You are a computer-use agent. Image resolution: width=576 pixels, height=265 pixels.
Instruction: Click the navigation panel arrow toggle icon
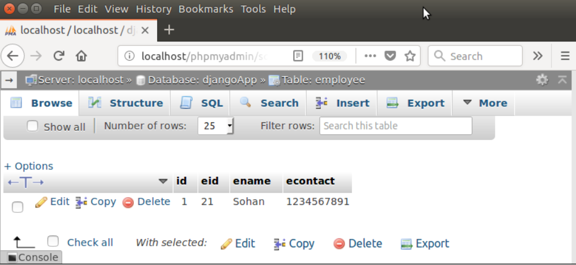click(x=9, y=80)
